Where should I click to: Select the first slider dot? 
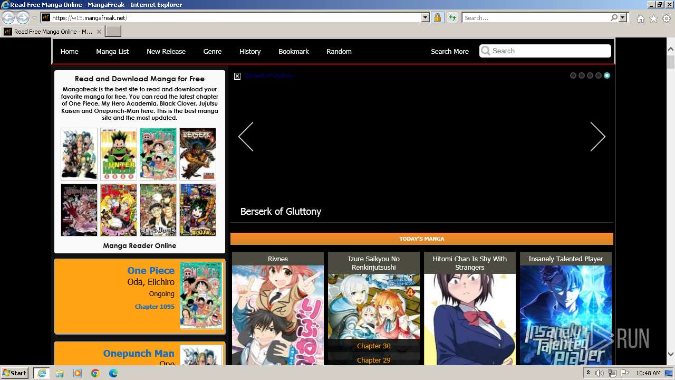(x=573, y=75)
